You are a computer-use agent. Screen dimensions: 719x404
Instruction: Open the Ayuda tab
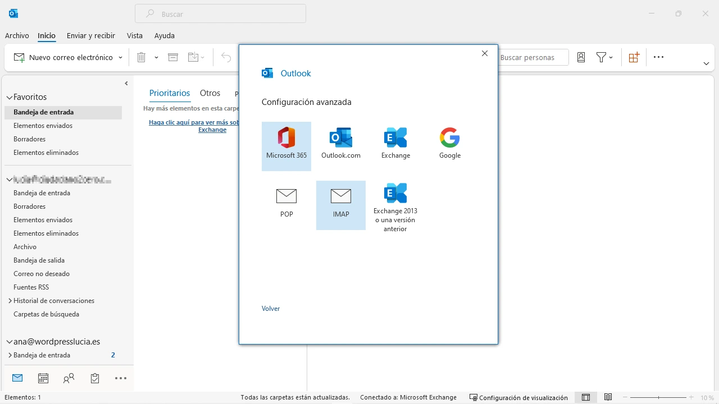tap(165, 35)
